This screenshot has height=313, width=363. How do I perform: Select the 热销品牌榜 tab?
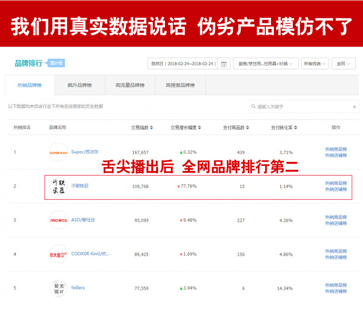(x=29, y=85)
